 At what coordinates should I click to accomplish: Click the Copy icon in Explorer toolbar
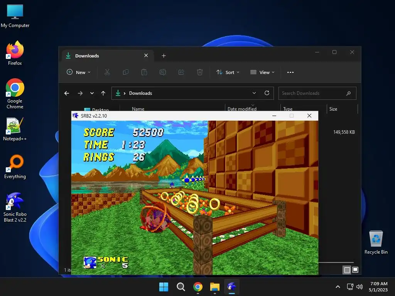125,72
